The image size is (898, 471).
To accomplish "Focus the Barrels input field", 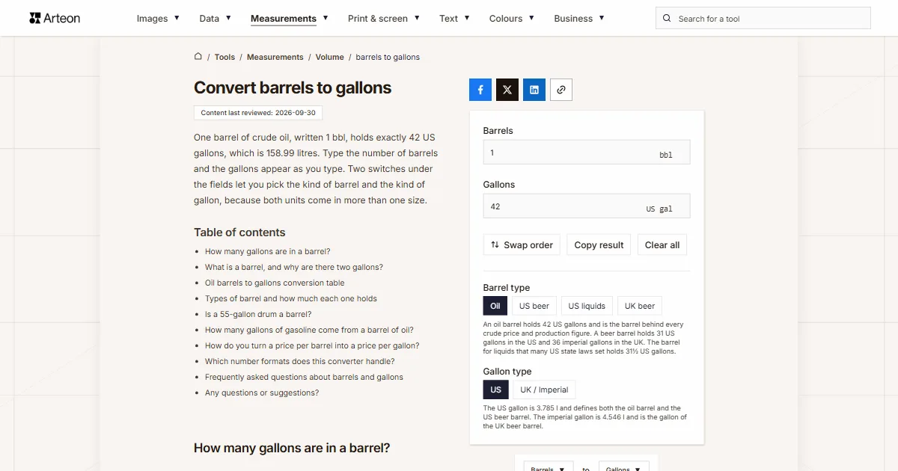I will point(587,153).
